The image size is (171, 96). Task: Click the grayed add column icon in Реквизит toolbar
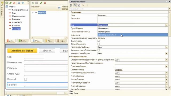pyautogui.click(x=37, y=3)
